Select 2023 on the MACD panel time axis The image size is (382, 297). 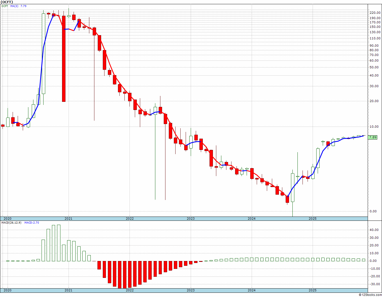tap(191, 290)
